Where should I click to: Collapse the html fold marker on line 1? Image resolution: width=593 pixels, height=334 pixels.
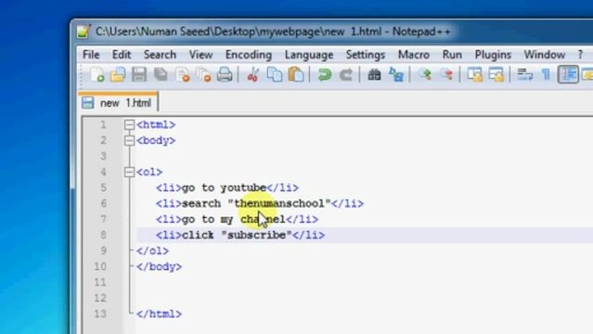tap(129, 124)
